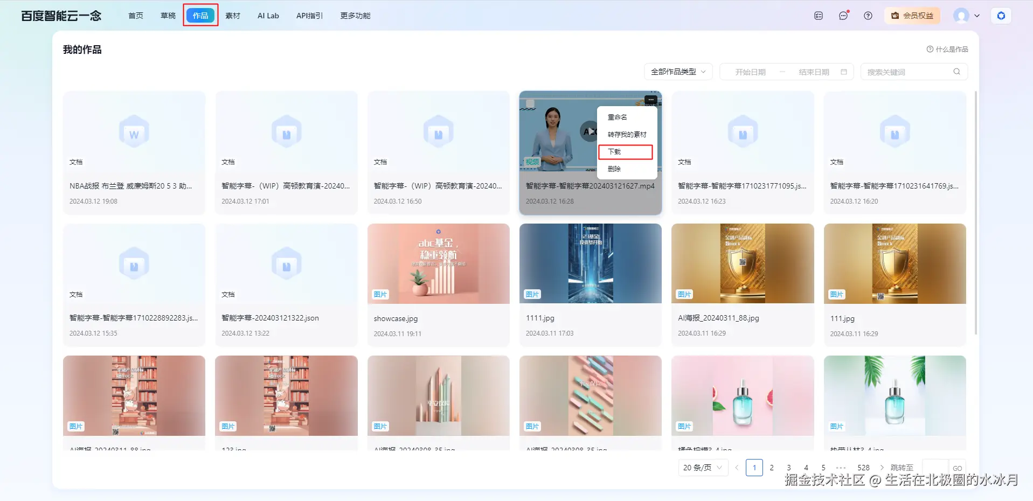Open the document icon of the 2024.03.12 16:50 card
1033x501 pixels.
tap(438, 132)
